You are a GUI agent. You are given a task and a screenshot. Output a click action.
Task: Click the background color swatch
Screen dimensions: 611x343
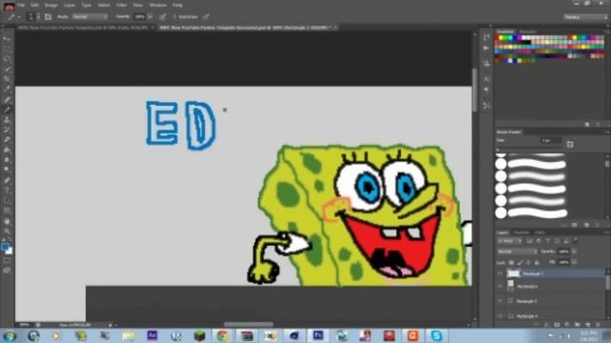point(10,252)
